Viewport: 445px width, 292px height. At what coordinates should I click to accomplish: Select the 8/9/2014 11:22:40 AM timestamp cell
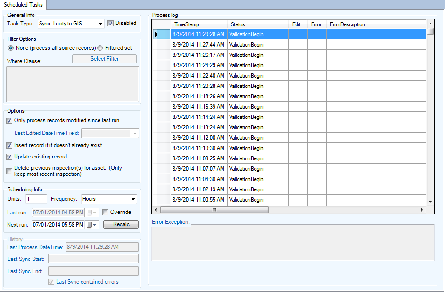pos(199,76)
